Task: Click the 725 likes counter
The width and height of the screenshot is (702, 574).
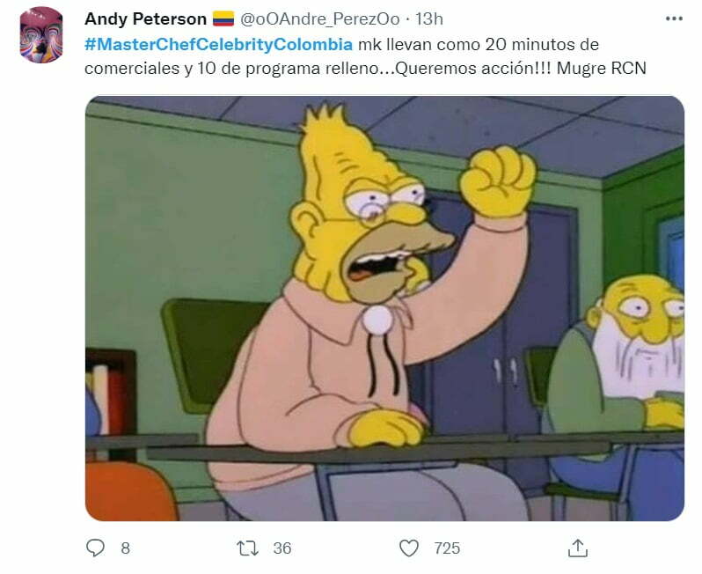Action: tap(447, 548)
